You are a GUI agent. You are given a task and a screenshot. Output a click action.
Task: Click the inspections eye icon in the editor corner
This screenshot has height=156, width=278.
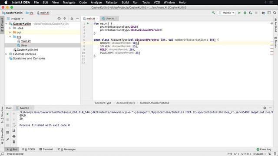(271, 23)
